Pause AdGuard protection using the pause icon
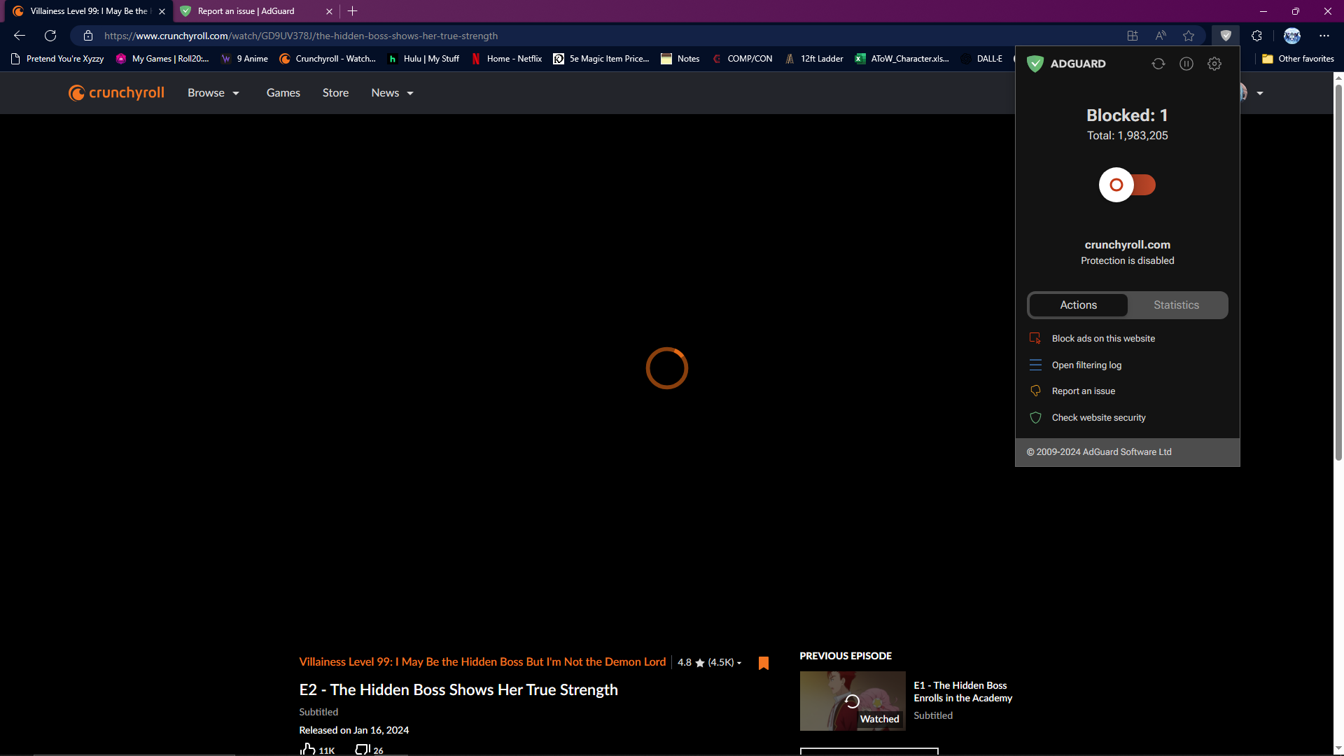The width and height of the screenshot is (1344, 756). coord(1186,64)
